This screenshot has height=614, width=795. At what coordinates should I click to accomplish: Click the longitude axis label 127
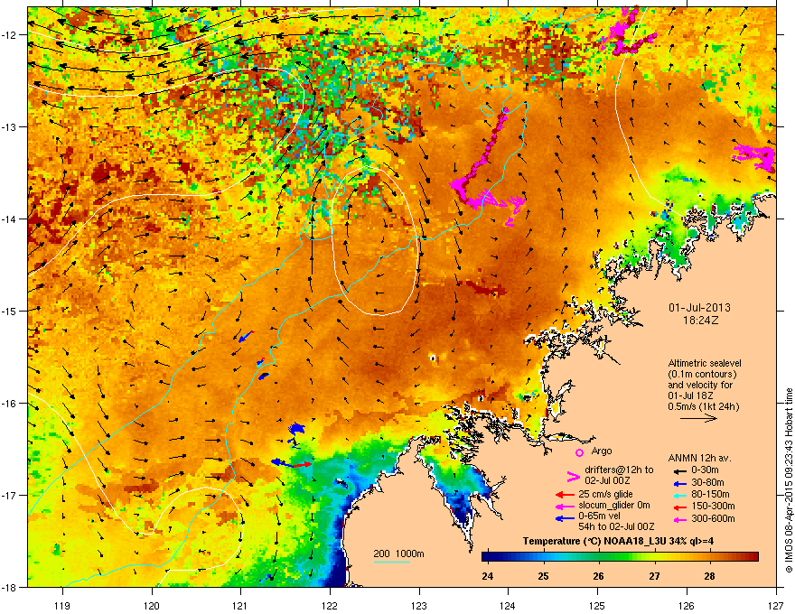point(776,605)
